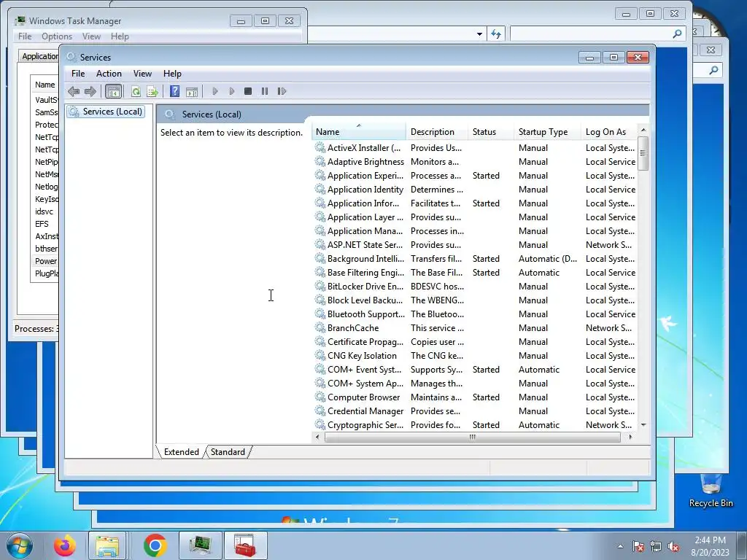Toggle Show/Hide Console Tree toolbar button

tap(113, 91)
